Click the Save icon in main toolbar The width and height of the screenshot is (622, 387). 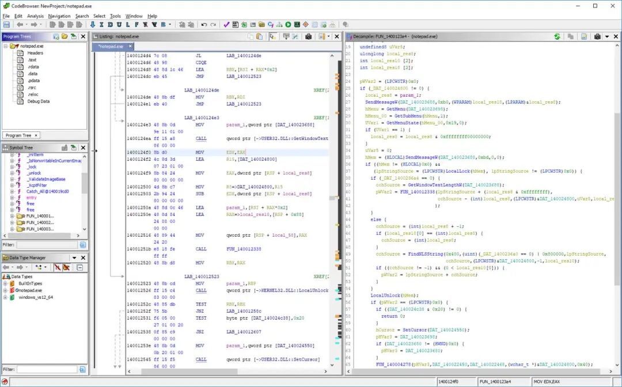6,25
